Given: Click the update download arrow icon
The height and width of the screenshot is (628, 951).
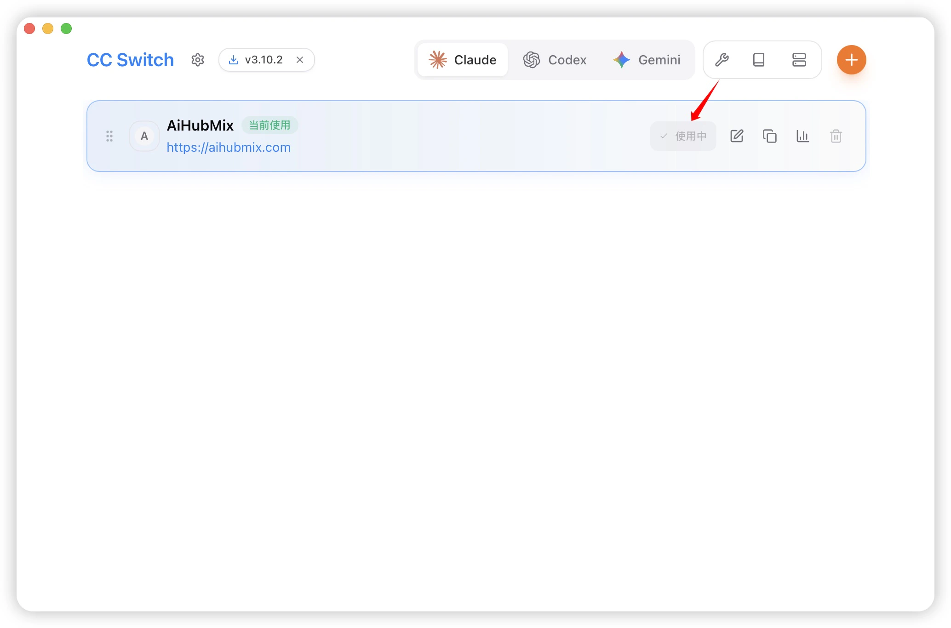Looking at the screenshot, I should (234, 60).
